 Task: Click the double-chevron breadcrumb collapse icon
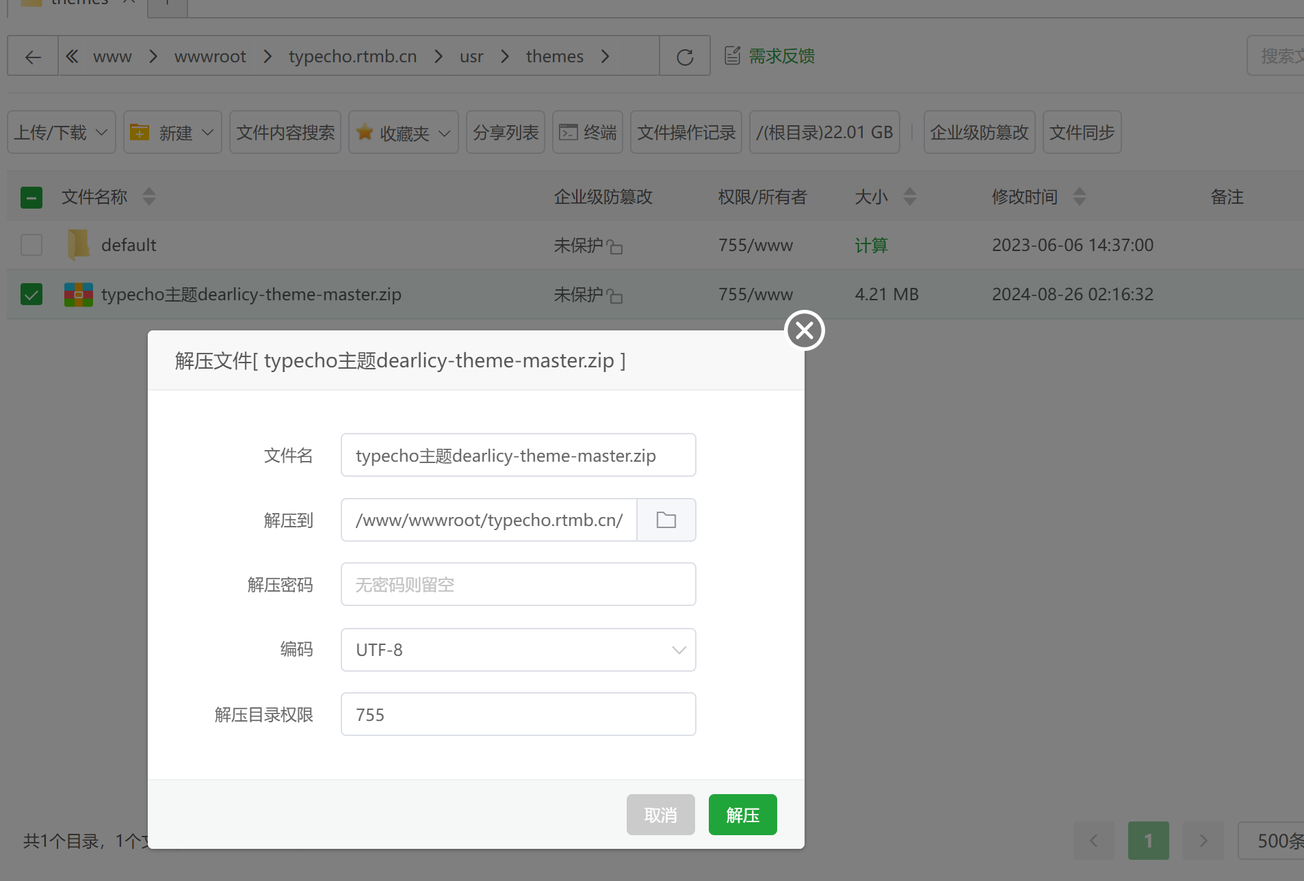(x=72, y=57)
